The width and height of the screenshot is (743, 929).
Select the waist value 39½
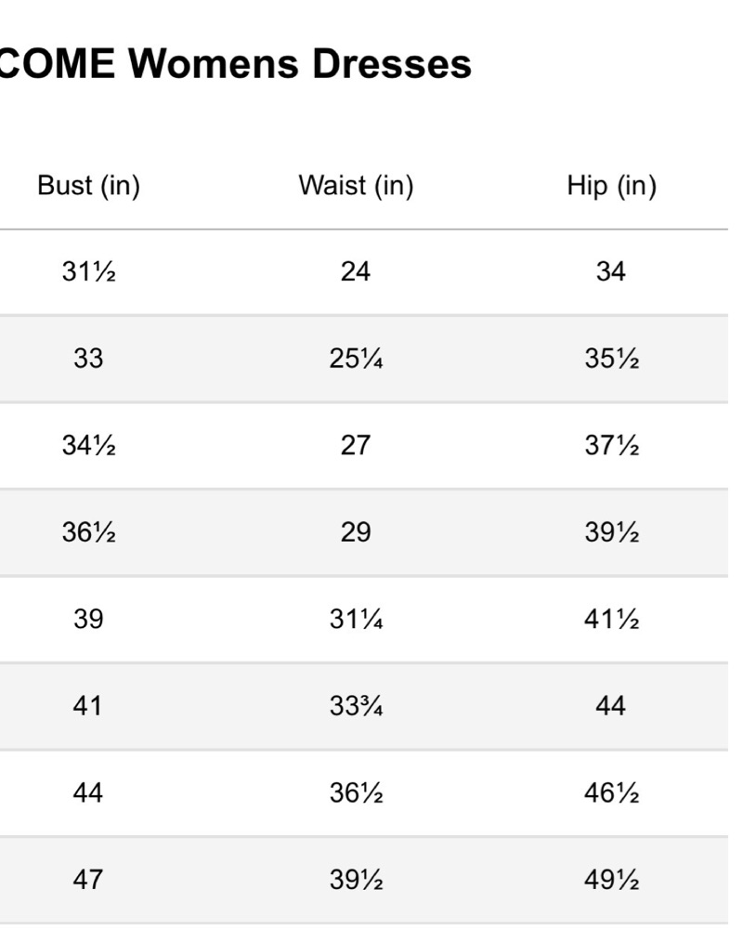[x=356, y=880]
